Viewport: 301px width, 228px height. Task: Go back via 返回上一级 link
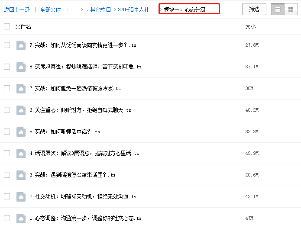pyautogui.click(x=17, y=10)
